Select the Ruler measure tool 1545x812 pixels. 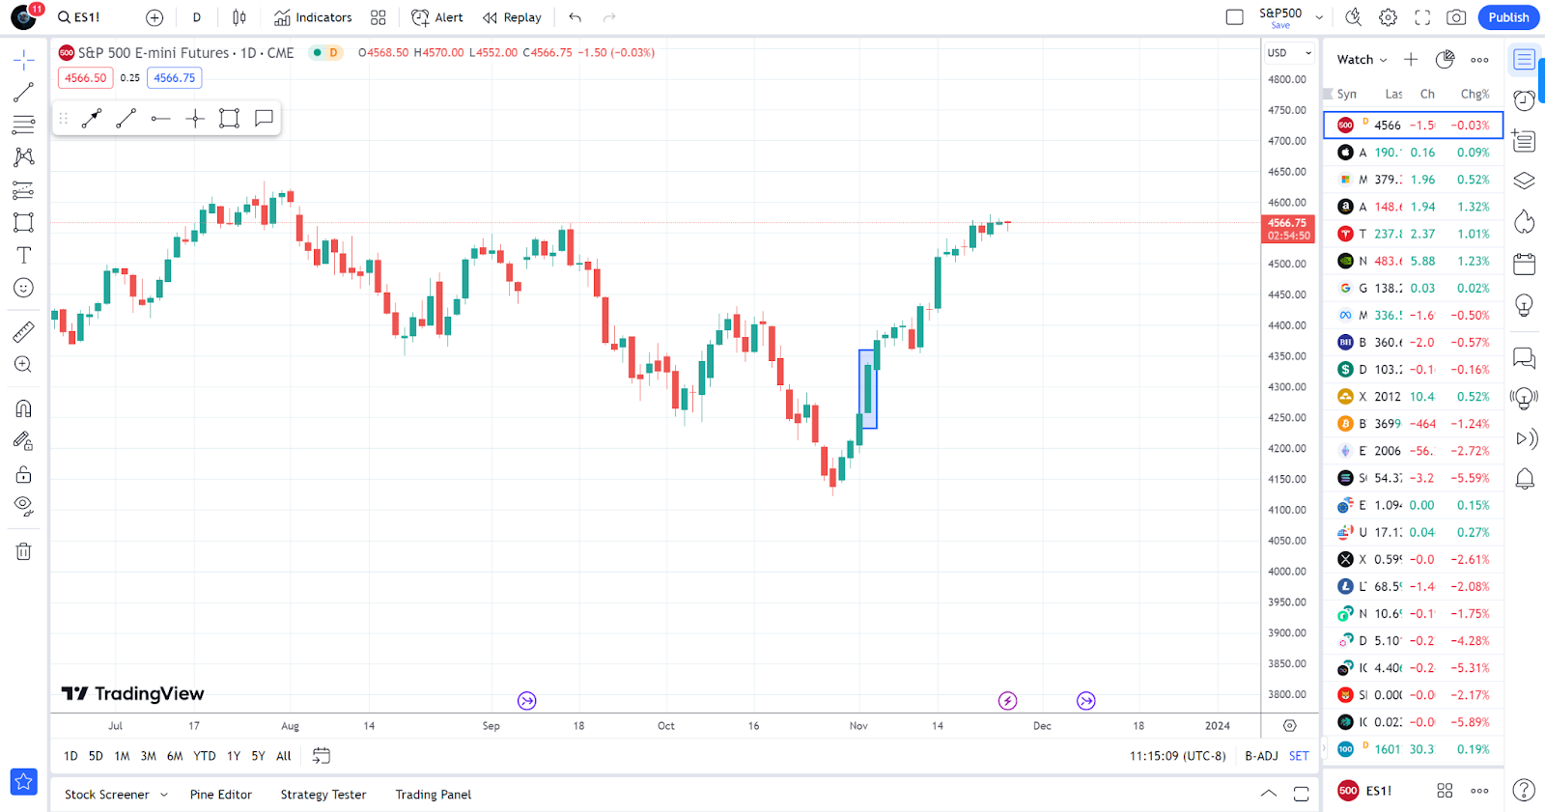(24, 332)
